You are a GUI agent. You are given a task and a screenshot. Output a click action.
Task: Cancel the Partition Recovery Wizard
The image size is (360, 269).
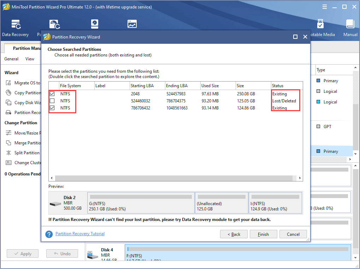click(x=293, y=234)
